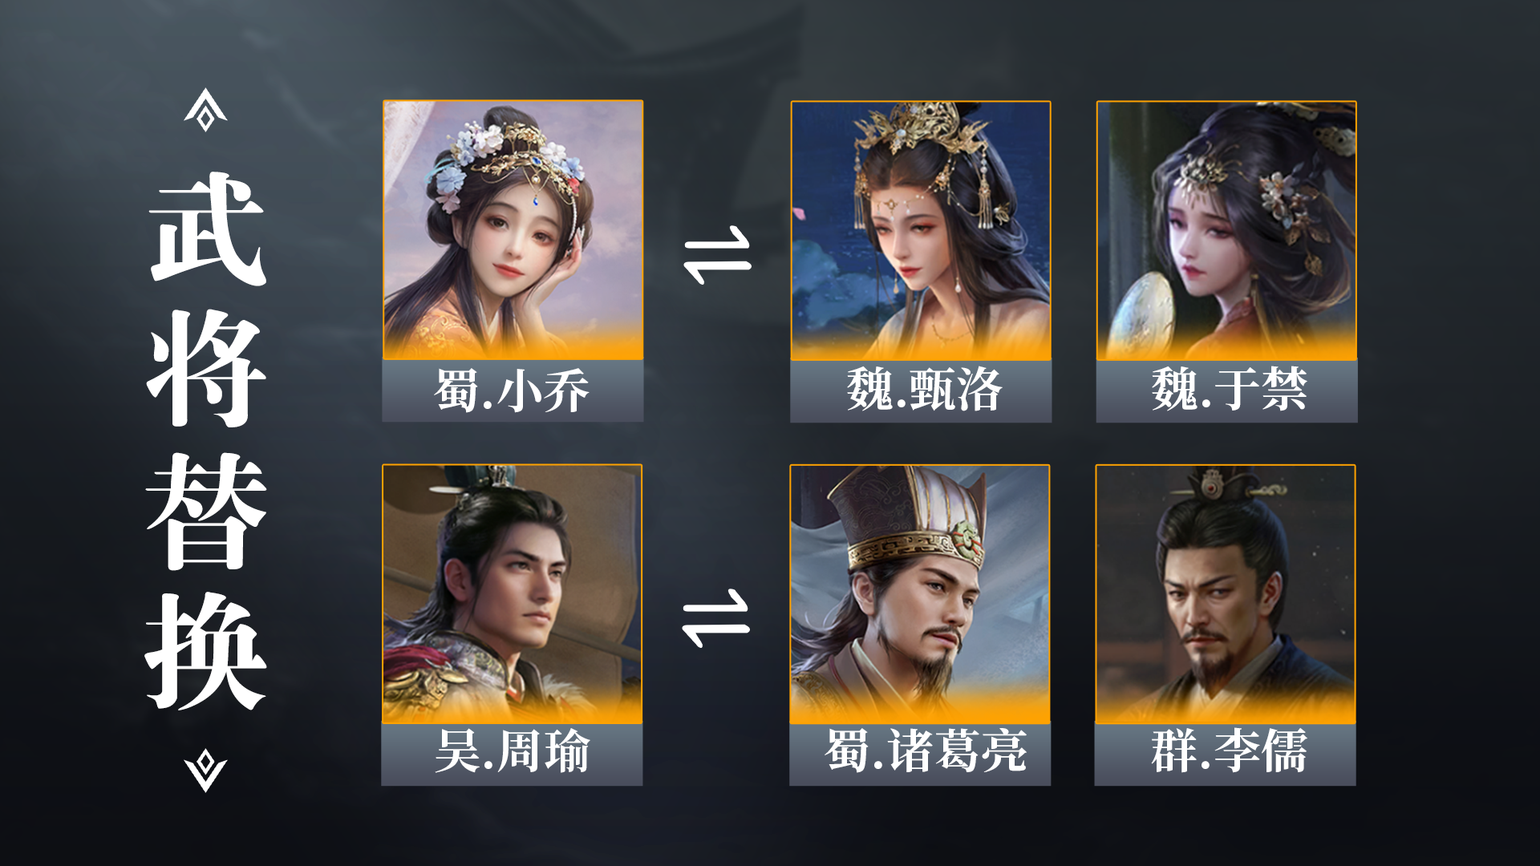Click the 魏.于禁 name label
The width and height of the screenshot is (1540, 866).
pyautogui.click(x=1227, y=391)
